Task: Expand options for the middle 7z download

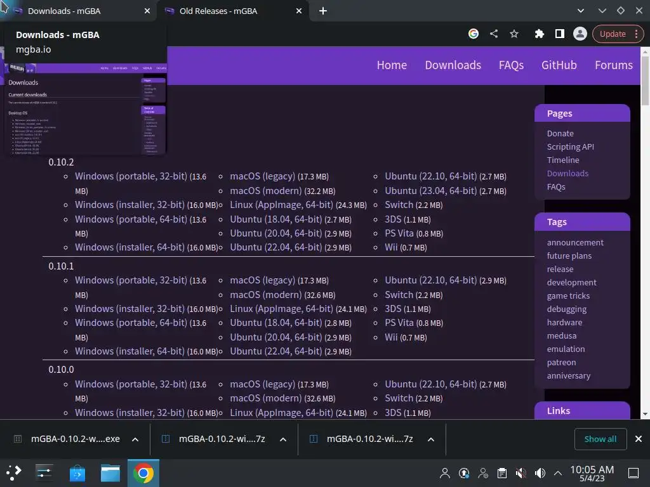Action: click(x=283, y=439)
